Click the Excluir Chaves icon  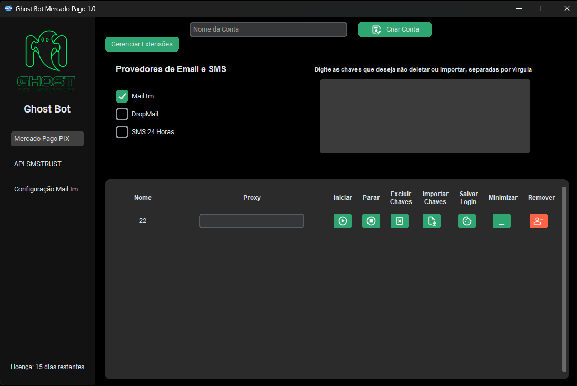coord(399,221)
